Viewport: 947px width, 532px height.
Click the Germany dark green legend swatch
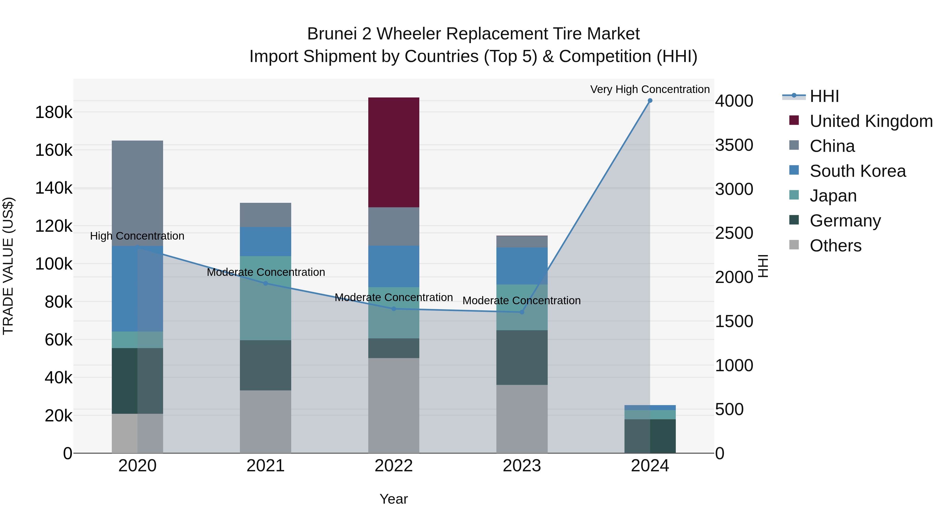794,220
